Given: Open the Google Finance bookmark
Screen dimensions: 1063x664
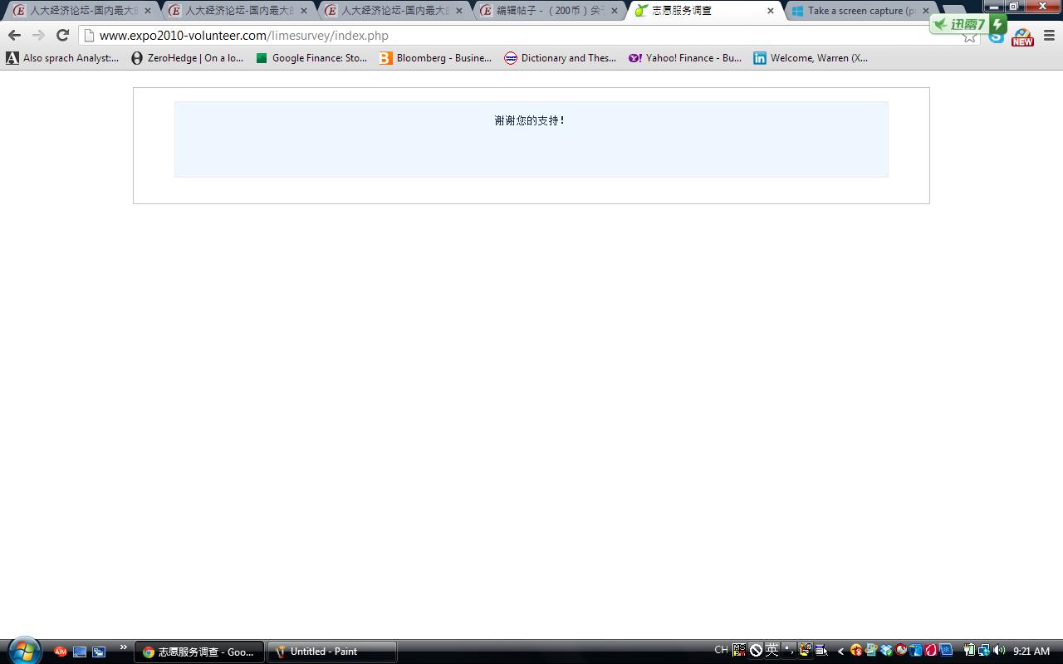Looking at the screenshot, I should (x=311, y=58).
